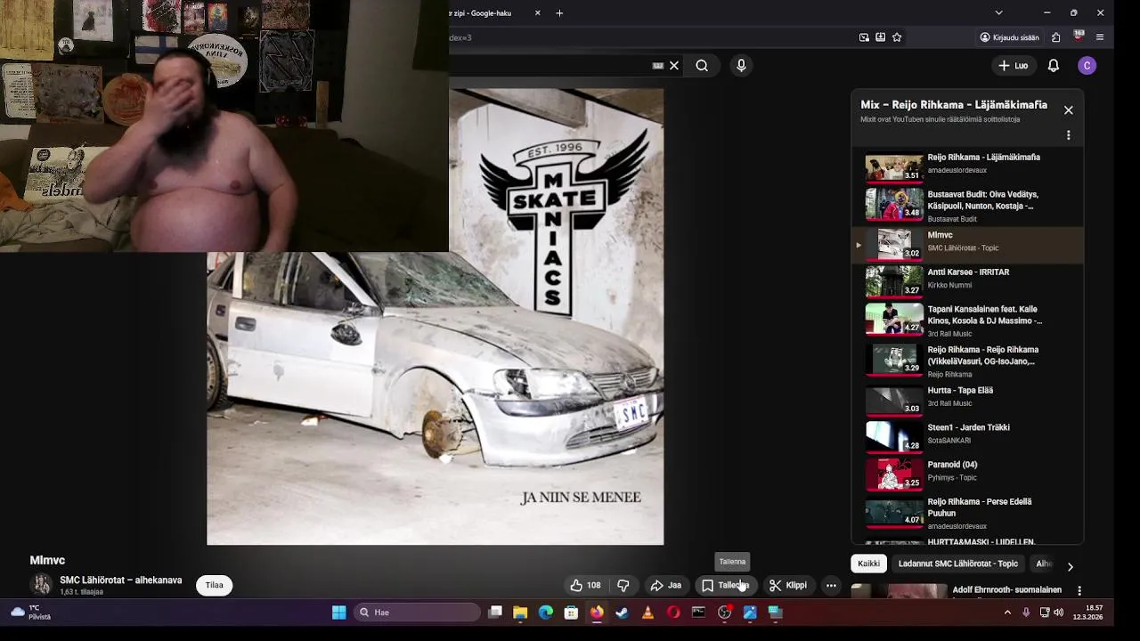Select the Kaikki filter chip
Viewport: 1140px width, 641px height.
click(868, 564)
